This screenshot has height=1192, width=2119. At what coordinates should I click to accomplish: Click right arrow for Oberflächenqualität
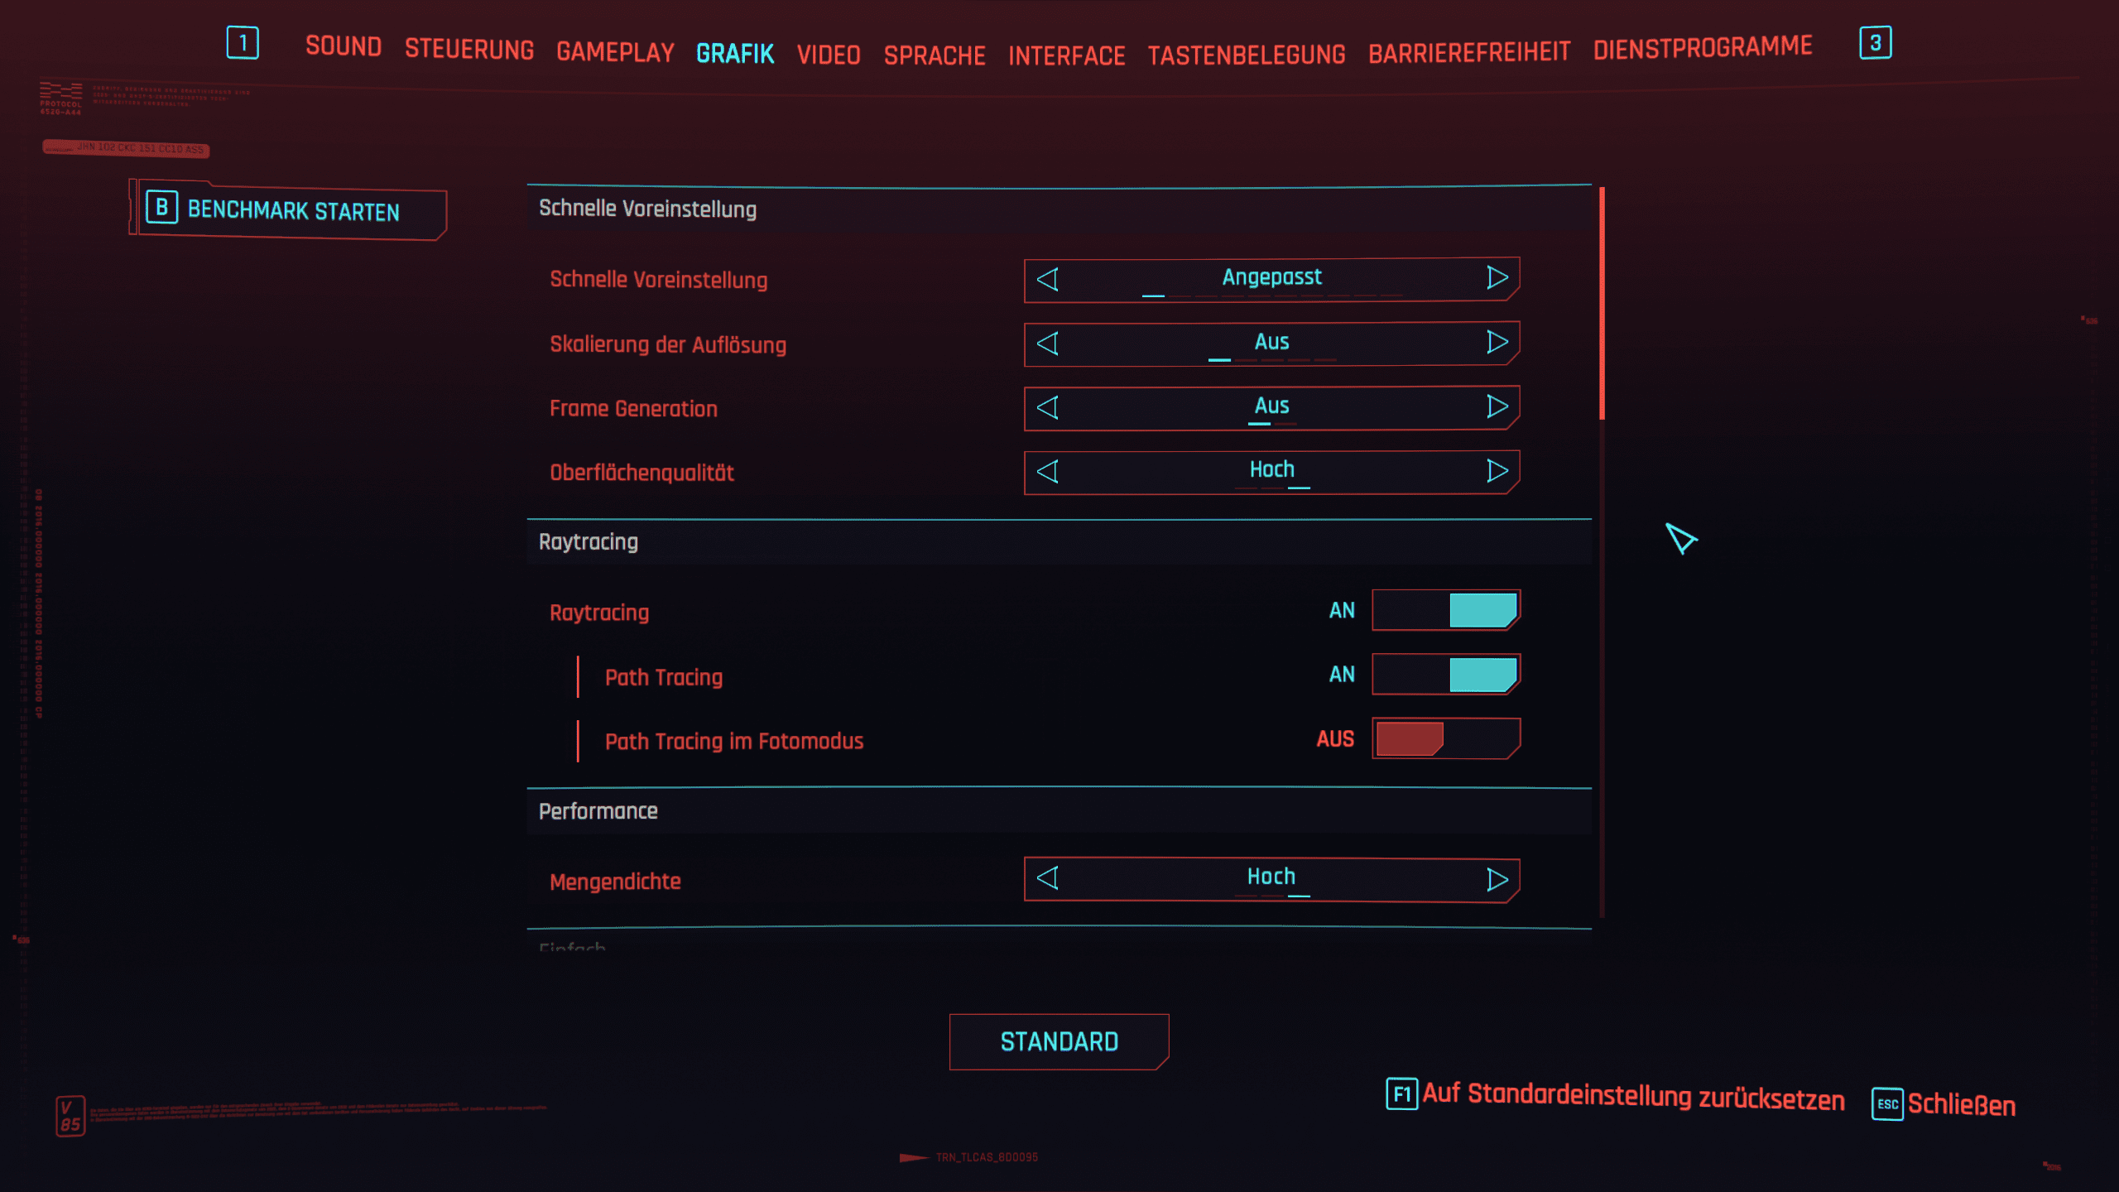(x=1497, y=471)
